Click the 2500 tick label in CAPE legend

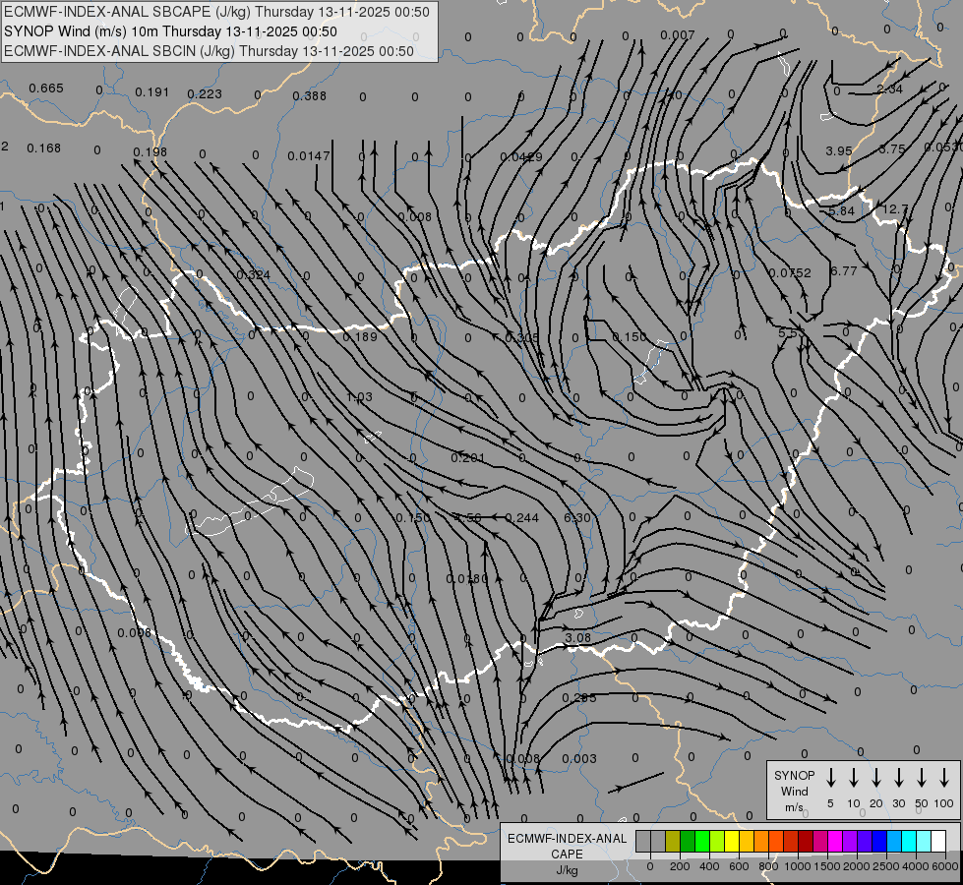pyautogui.click(x=886, y=866)
